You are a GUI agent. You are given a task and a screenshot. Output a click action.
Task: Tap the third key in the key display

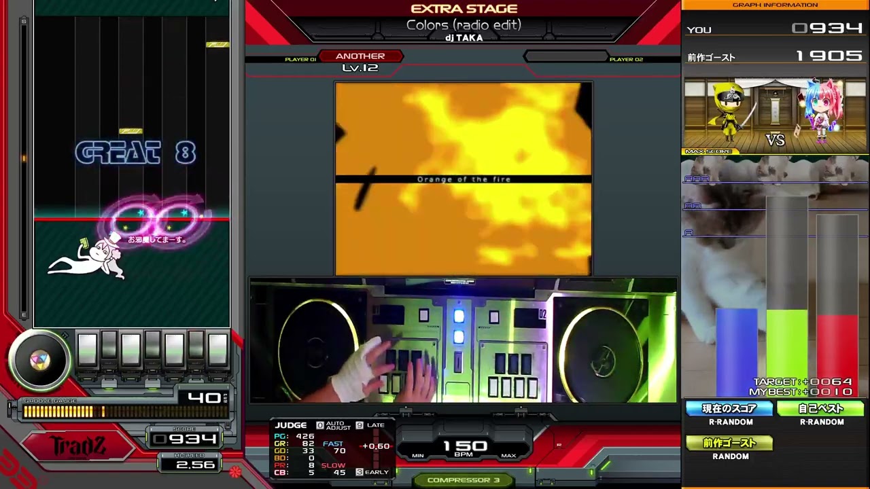[x=130, y=349]
